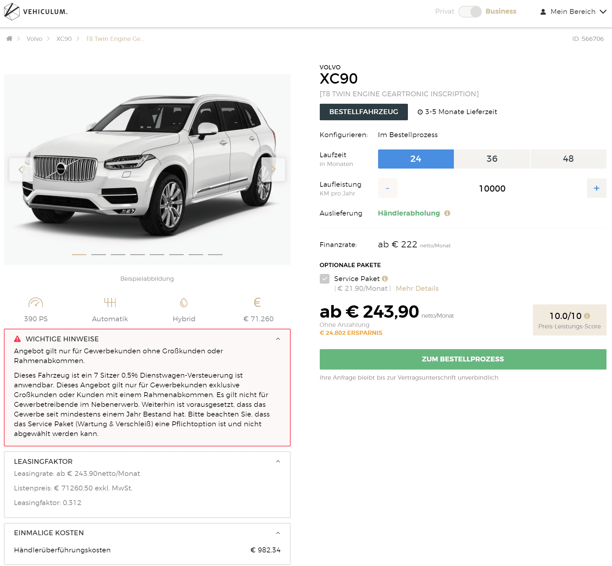The width and height of the screenshot is (612, 566).
Task: Click the user profile icon
Action: coord(543,12)
